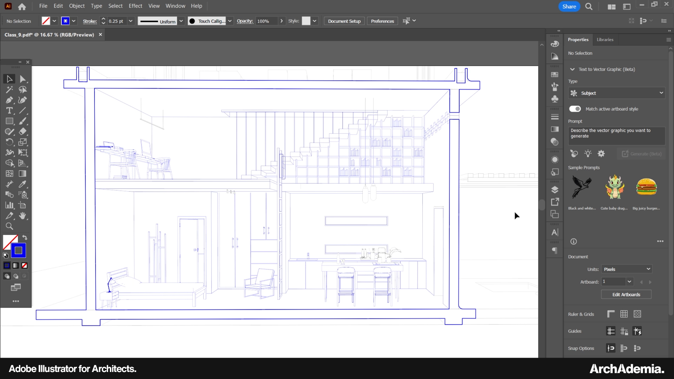Open the Subject type dropdown

(616, 93)
